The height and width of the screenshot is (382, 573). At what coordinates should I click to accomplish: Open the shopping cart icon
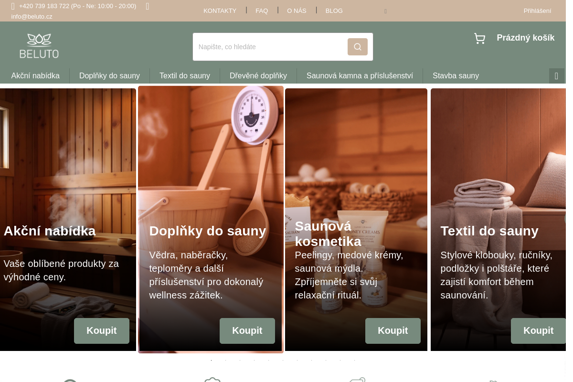479,39
